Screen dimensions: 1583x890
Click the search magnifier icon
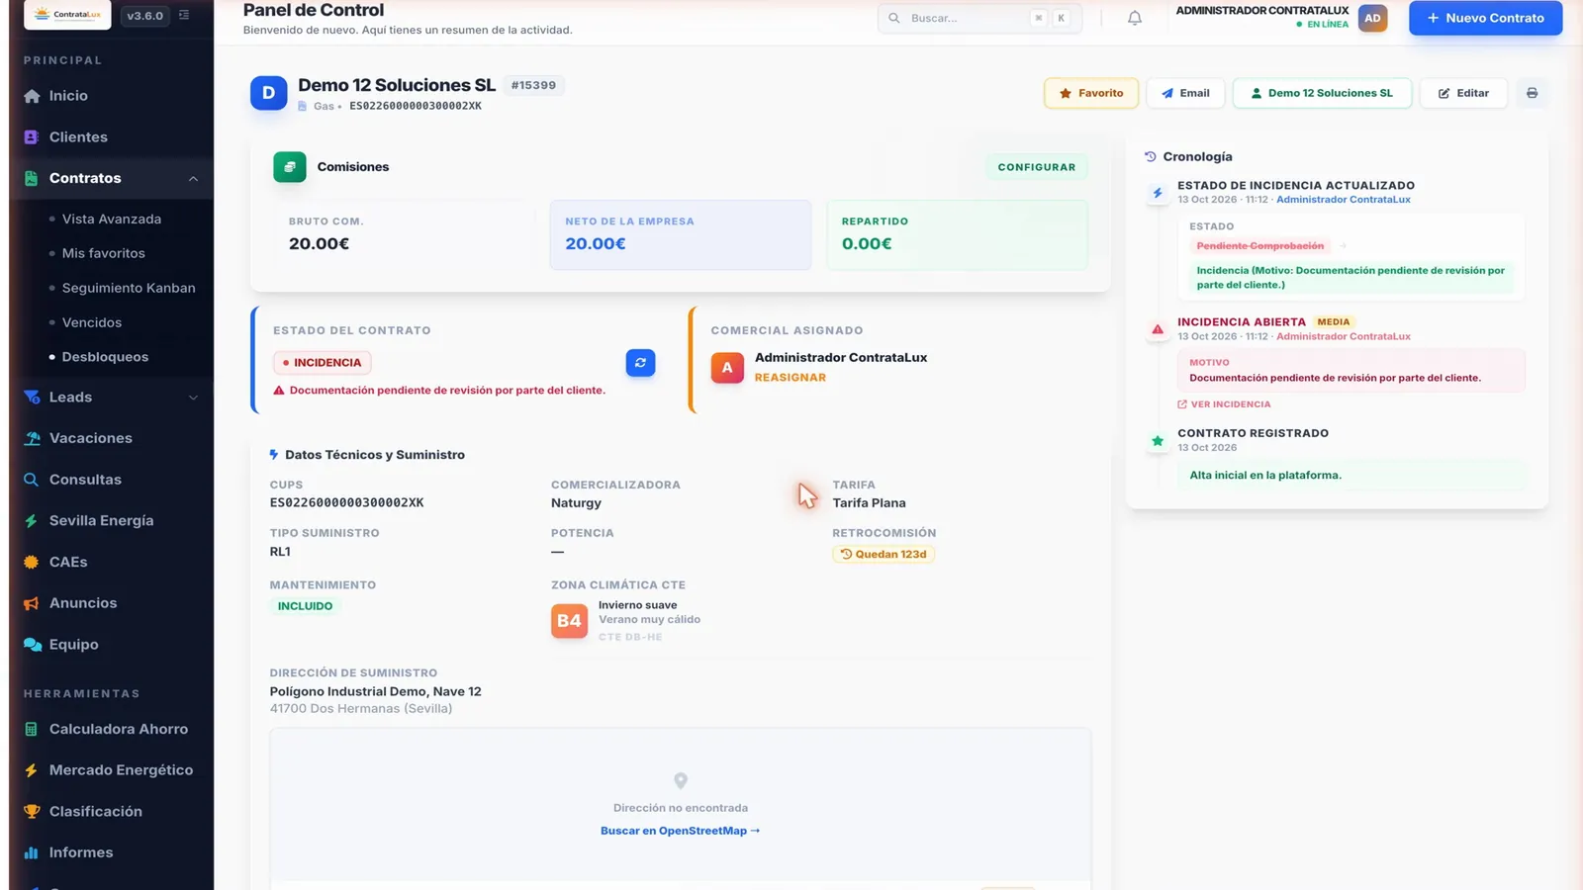click(894, 18)
